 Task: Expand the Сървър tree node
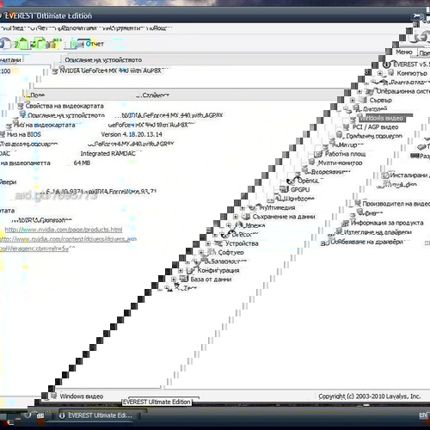tap(353, 101)
